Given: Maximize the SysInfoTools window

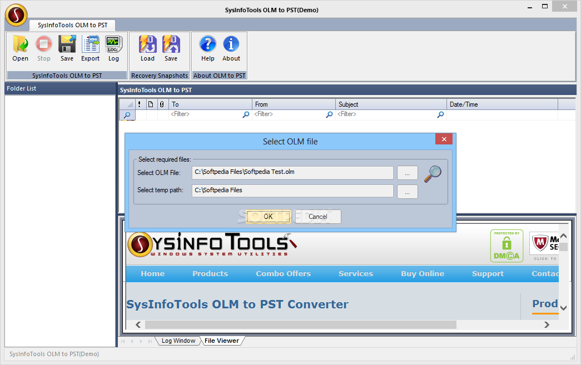Looking at the screenshot, I should 545,6.
